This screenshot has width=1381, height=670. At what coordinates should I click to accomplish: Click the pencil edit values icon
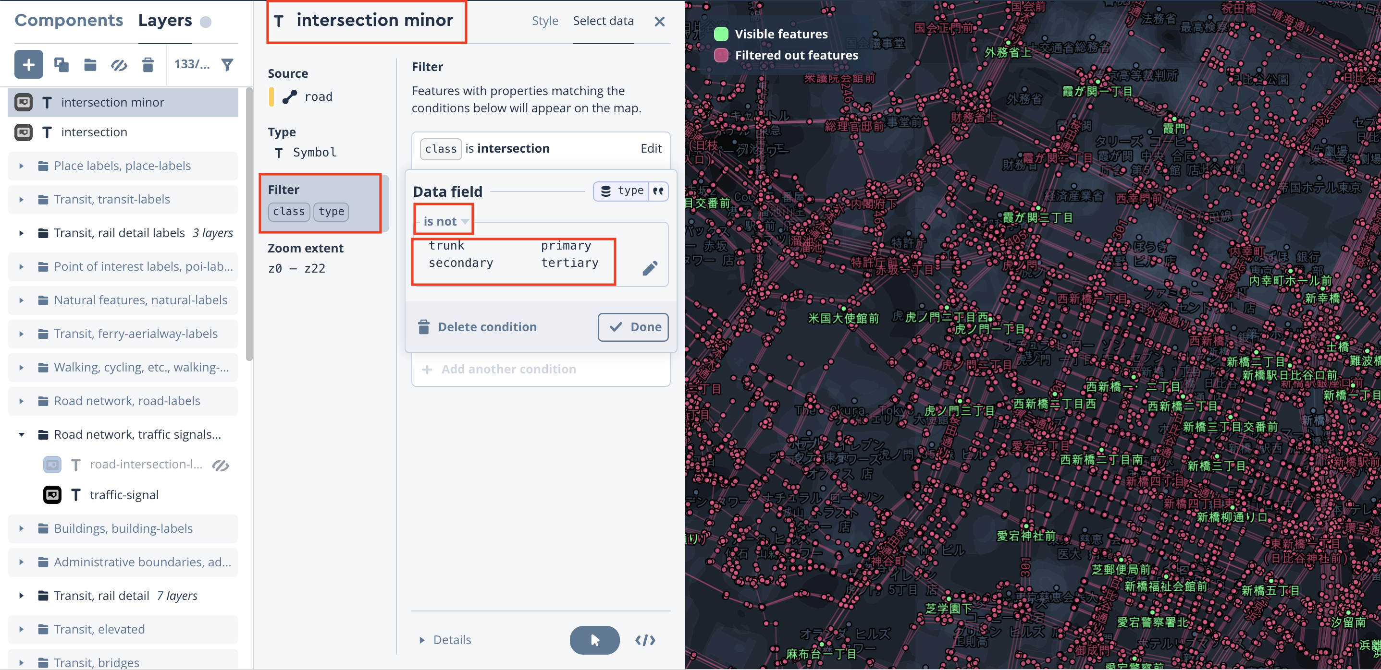tap(650, 268)
